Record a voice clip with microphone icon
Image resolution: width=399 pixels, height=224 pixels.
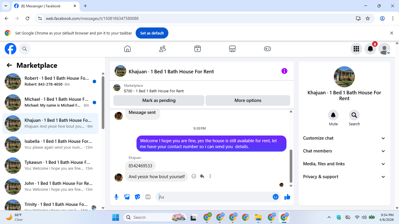coord(116,197)
